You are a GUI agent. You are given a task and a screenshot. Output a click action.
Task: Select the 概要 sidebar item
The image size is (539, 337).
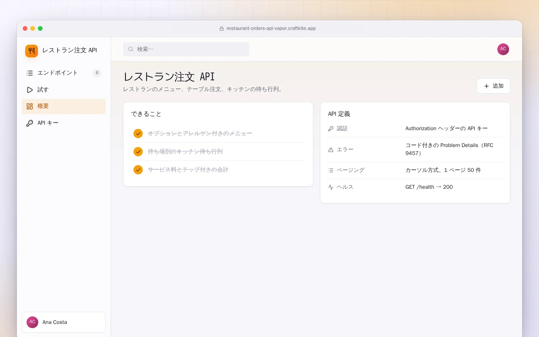tap(64, 107)
